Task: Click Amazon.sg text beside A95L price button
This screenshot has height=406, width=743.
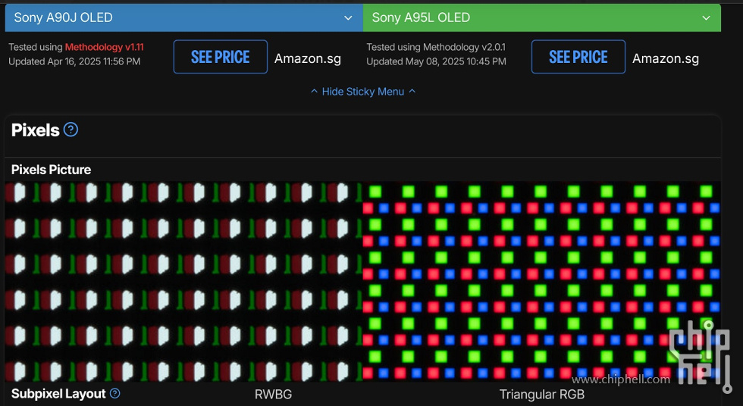Action: 666,58
